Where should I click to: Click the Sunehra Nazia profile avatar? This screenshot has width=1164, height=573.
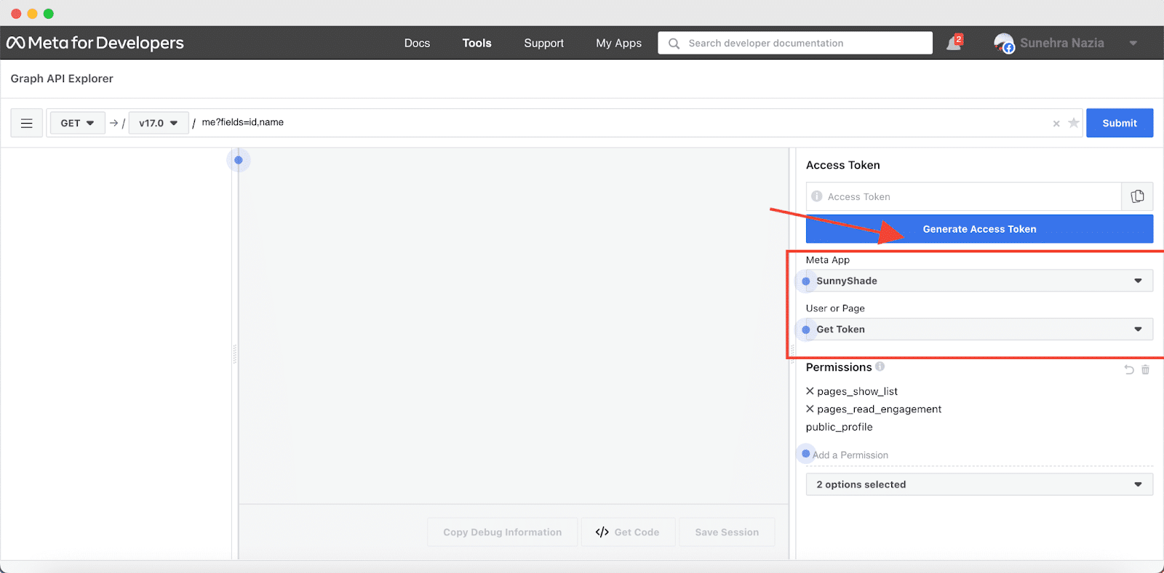click(1004, 43)
